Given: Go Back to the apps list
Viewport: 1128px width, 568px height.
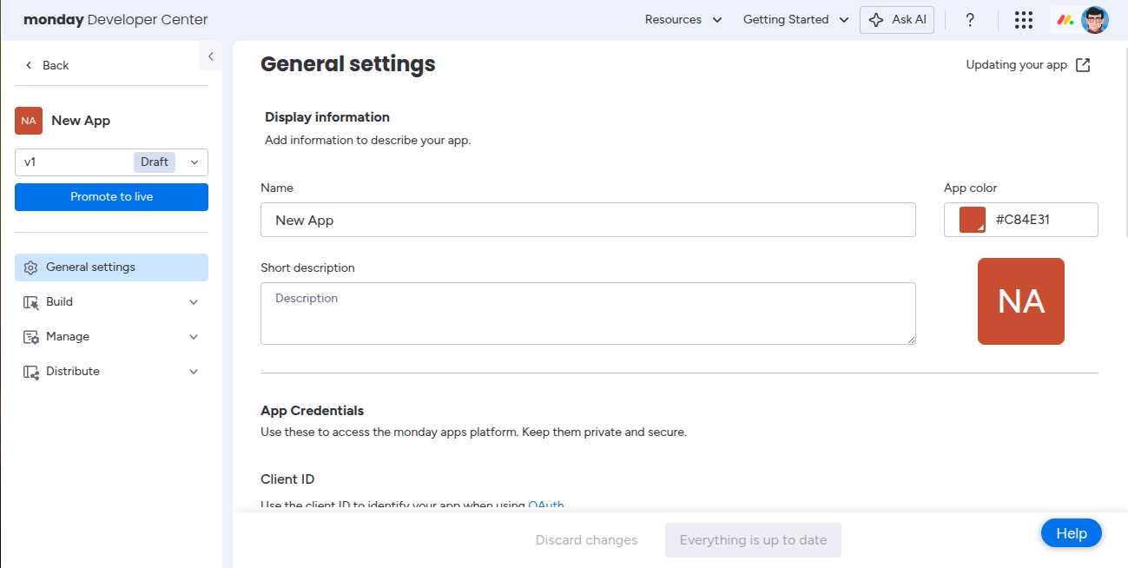Looking at the screenshot, I should tap(47, 65).
